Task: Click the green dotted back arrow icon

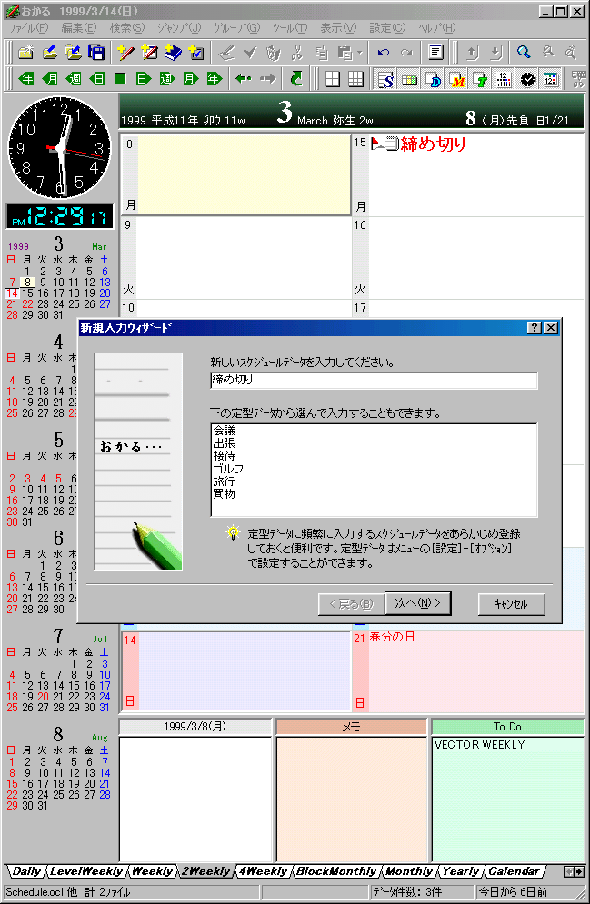Action: point(244,79)
